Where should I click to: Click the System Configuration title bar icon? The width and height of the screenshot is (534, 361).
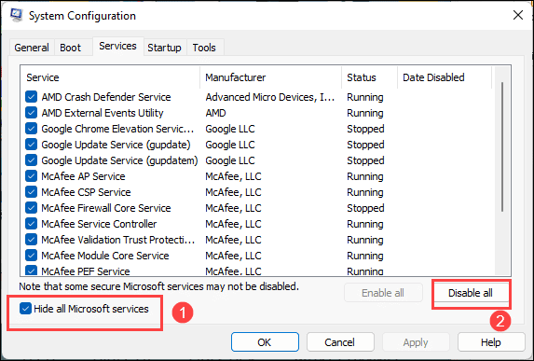tap(16, 15)
